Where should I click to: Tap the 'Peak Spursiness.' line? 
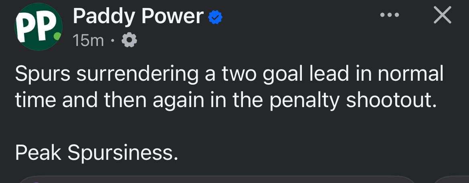[96, 153]
